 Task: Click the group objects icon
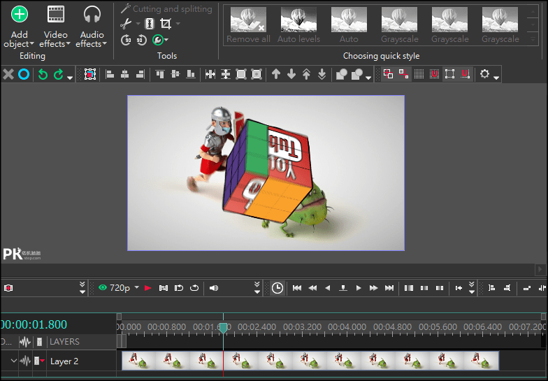(x=341, y=74)
